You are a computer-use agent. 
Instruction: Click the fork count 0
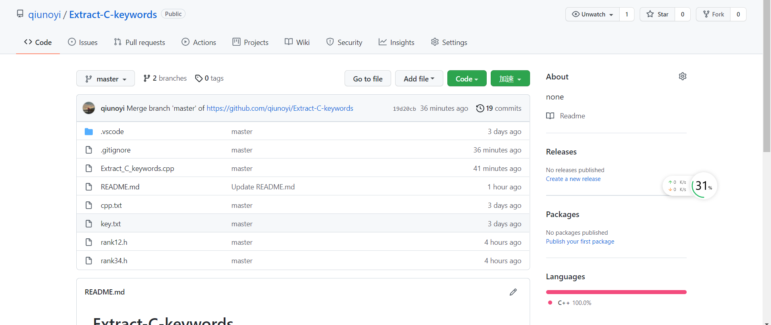[738, 14]
